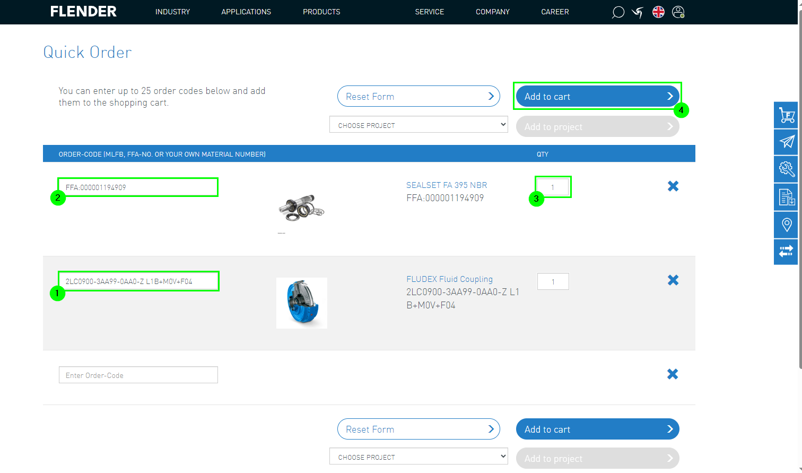
Task: Open the search magnifier icon
Action: [618, 12]
